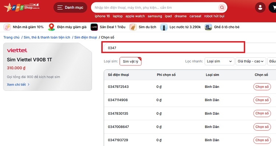The width and height of the screenshot is (276, 146).
Task: Click the 310.000 ₫ sim price
Action: point(16,68)
